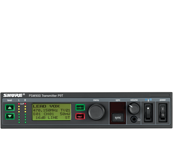Click 'G01' group on the LCD
Image resolution: width=173 pixels, height=157 pixels.
37,114
